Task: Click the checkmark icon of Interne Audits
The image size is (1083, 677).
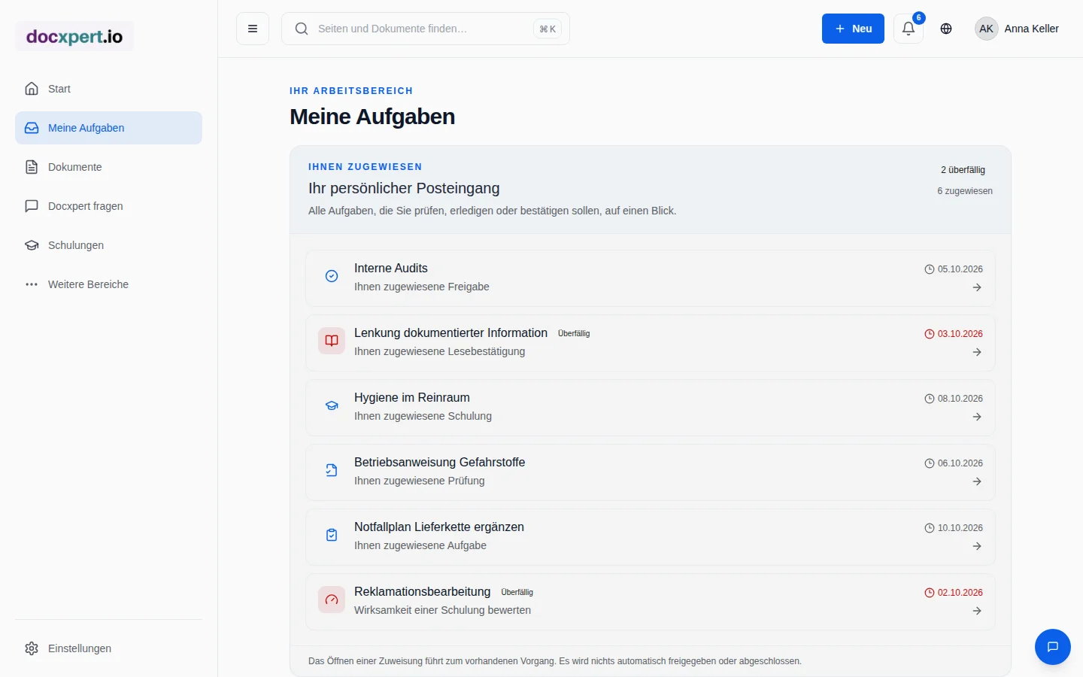Action: tap(332, 276)
